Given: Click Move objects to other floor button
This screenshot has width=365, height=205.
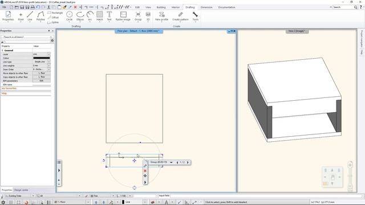Looking at the screenshot, I should point(42,73).
